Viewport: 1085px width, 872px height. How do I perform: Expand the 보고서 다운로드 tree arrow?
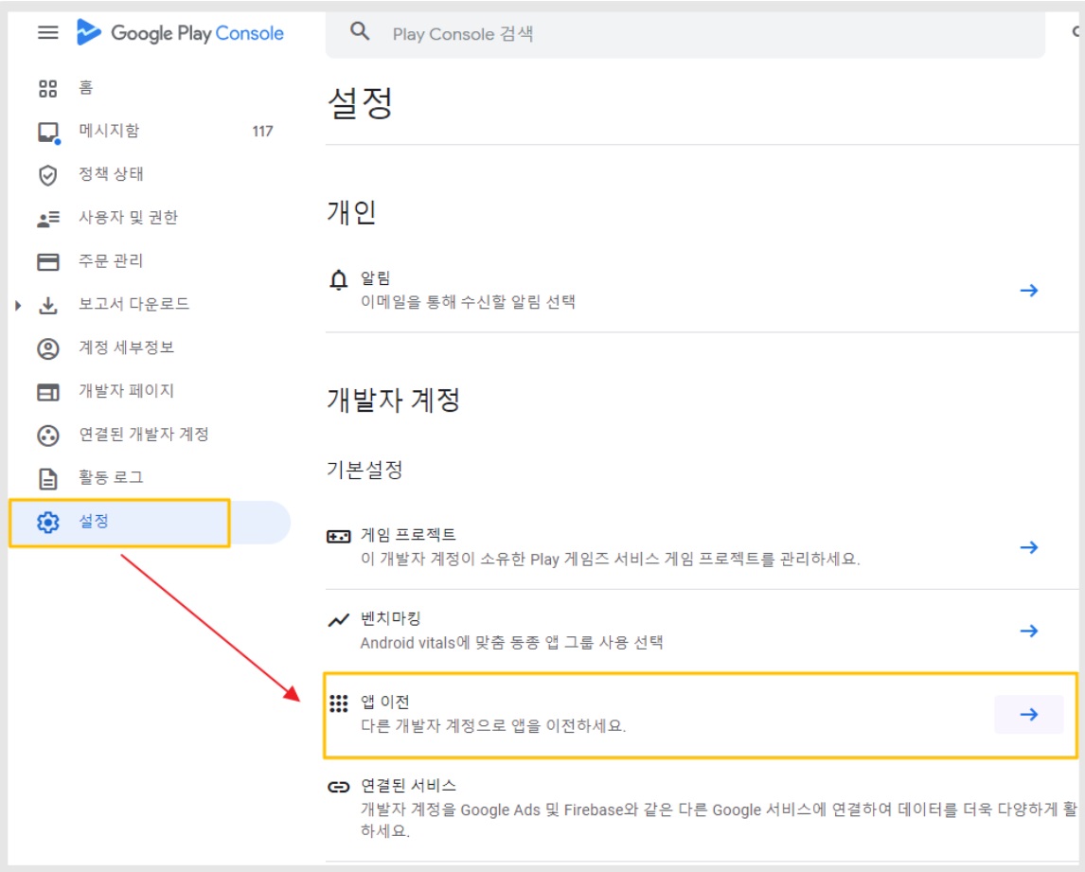(18, 305)
